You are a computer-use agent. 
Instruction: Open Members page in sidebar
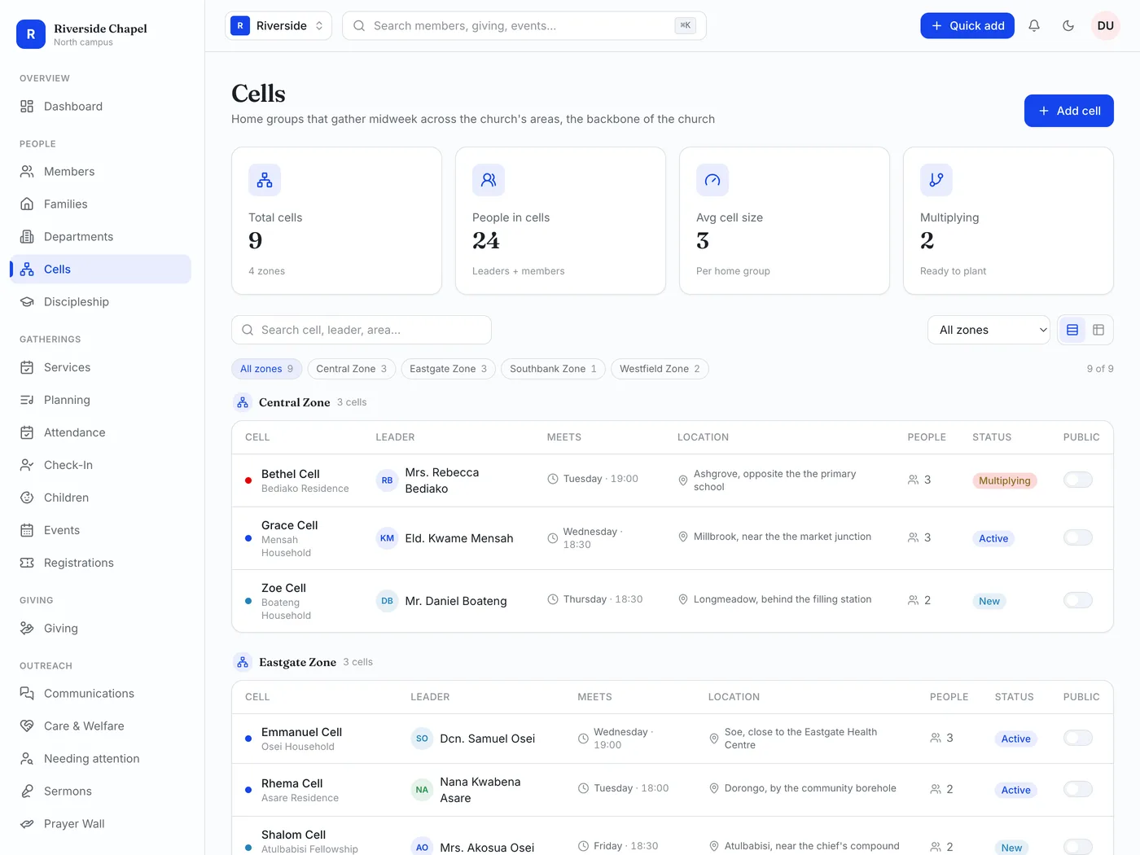click(x=101, y=172)
